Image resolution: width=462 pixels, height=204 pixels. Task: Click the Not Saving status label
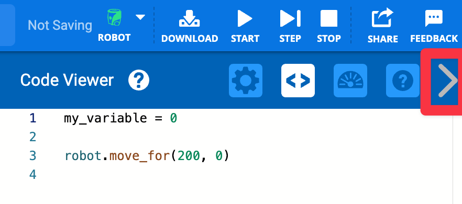60,25
